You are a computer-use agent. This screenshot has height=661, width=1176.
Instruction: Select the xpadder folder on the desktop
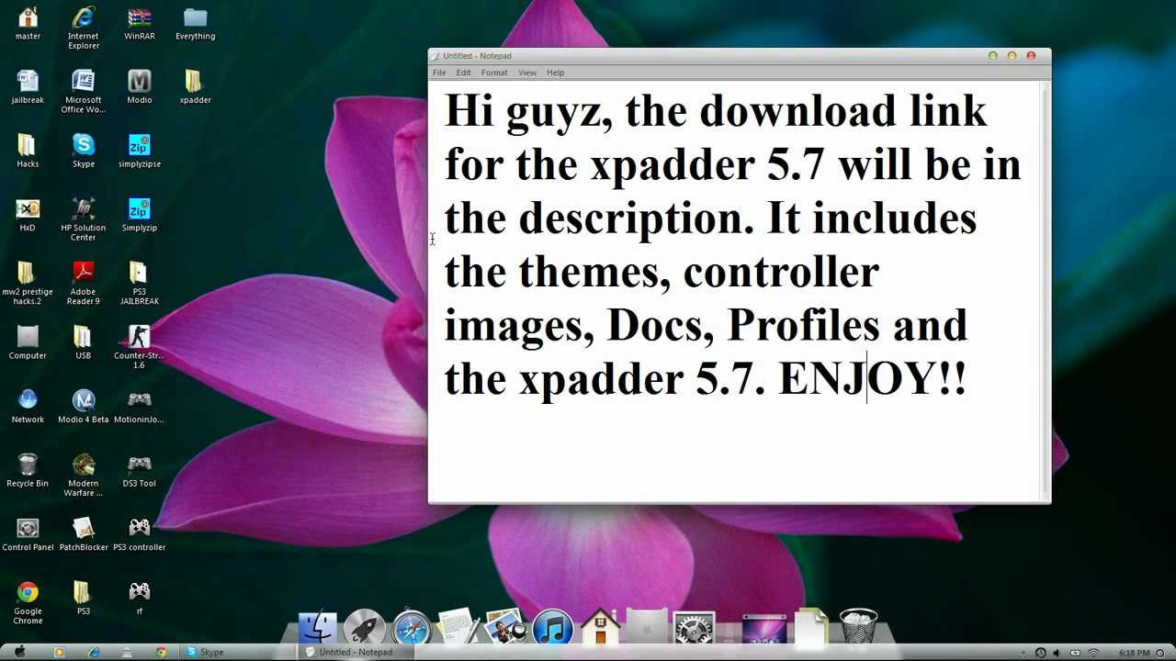coord(196,88)
